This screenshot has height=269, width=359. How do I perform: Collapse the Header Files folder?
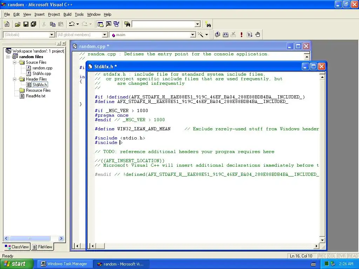point(15,79)
